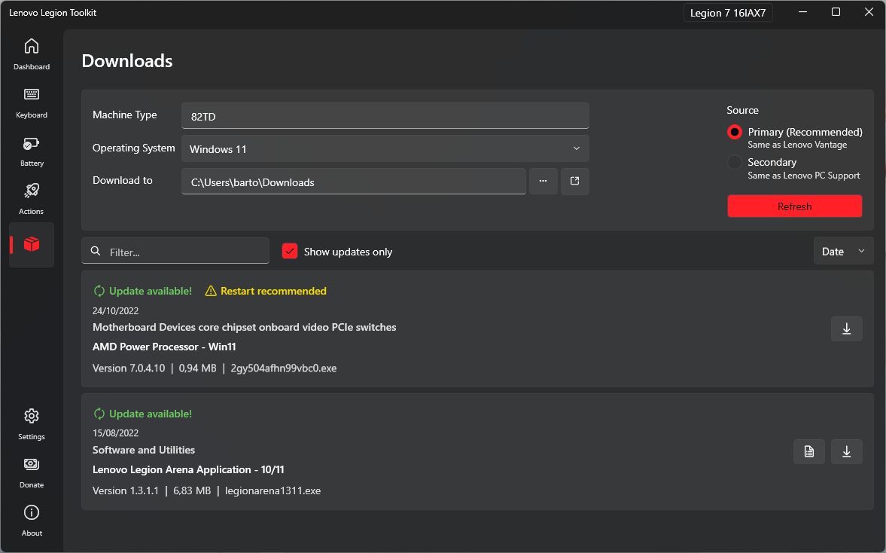This screenshot has height=553, width=886.
Task: Download the AMD Power Processor package
Action: (846, 328)
